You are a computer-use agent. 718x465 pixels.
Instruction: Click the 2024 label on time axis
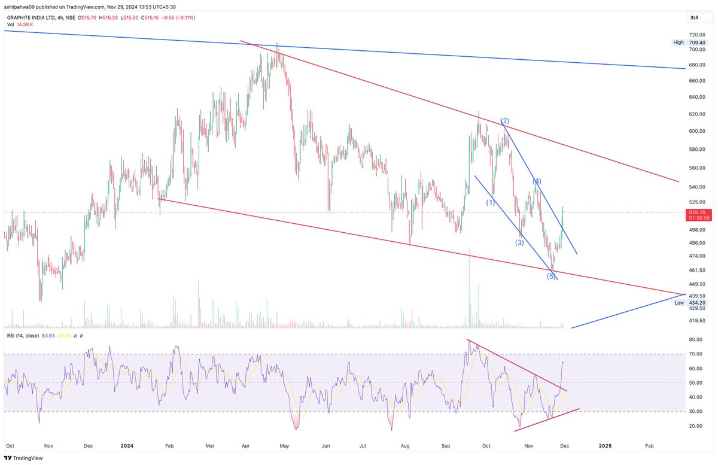coord(126,445)
